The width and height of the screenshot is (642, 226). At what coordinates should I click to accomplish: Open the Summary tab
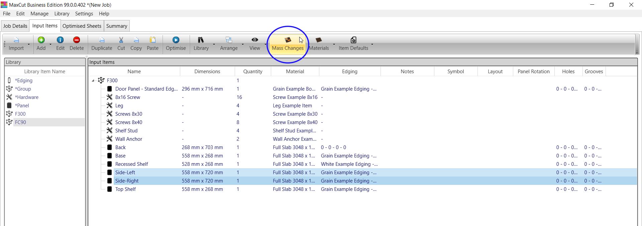pos(117,26)
